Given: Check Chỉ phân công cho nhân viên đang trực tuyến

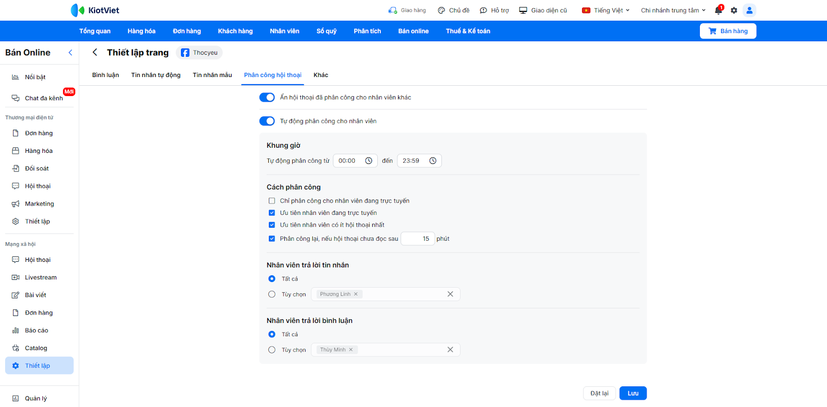Looking at the screenshot, I should coord(272,201).
